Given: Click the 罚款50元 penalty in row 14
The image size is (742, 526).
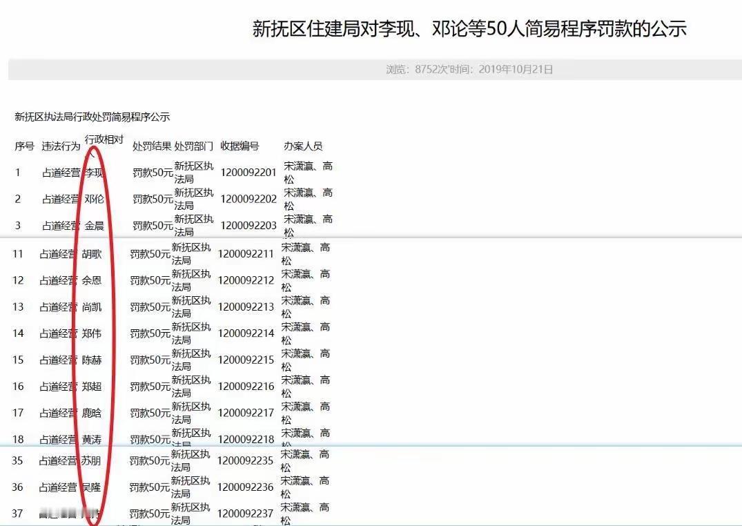Looking at the screenshot, I should [150, 333].
